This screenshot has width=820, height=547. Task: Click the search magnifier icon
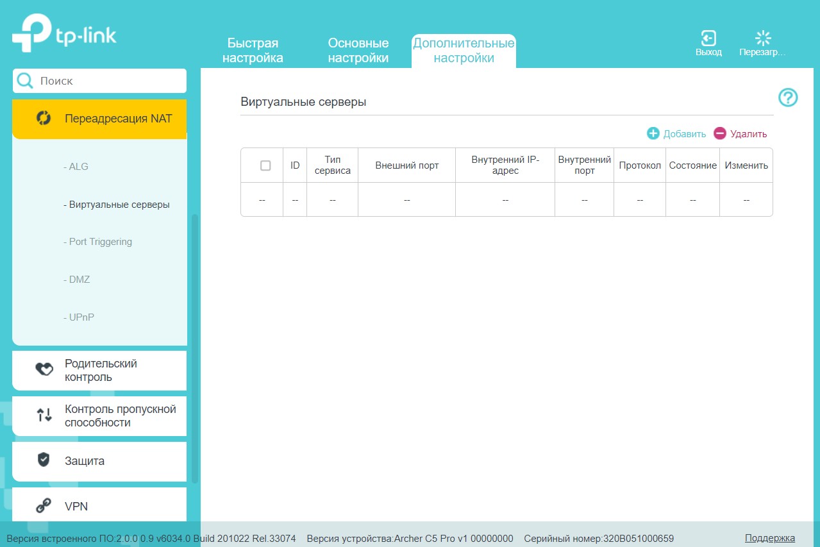[25, 81]
